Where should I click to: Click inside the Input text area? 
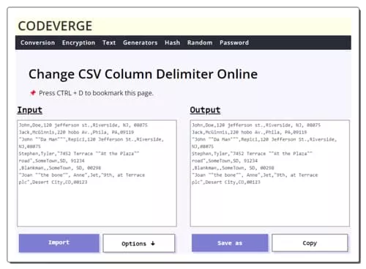pos(97,173)
